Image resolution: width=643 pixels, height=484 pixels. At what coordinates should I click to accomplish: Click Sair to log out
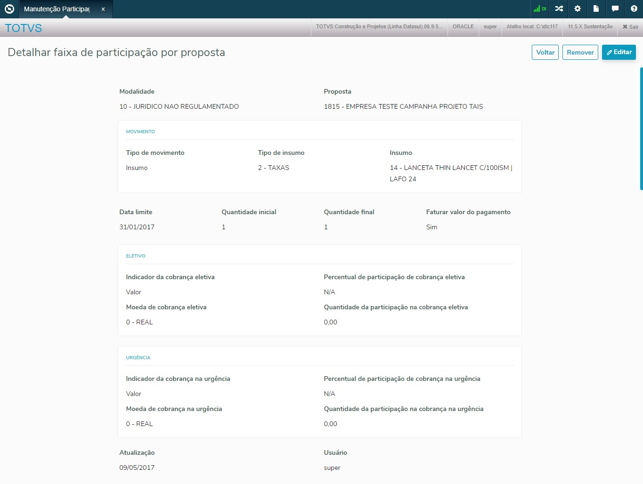(630, 27)
